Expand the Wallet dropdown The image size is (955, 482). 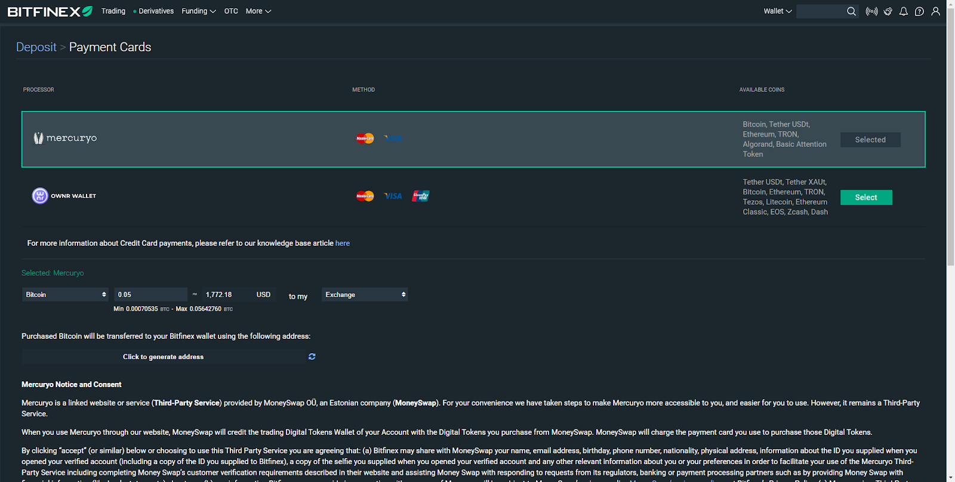point(778,11)
